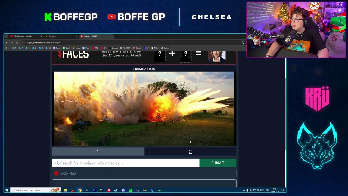Click the SKIPPED guess row
Screen dimensions: 348x196
point(144,173)
